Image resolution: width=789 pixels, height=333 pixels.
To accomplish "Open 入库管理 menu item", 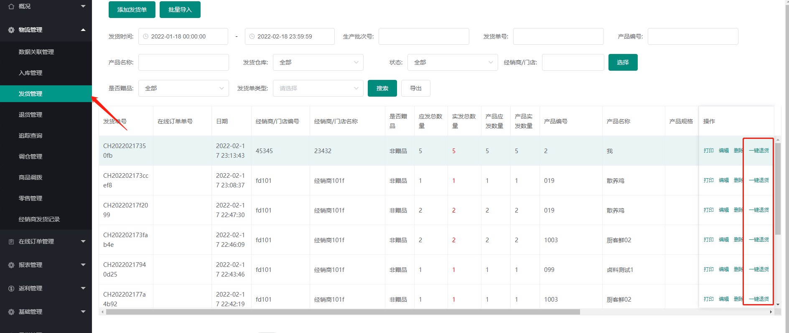I will (x=46, y=73).
